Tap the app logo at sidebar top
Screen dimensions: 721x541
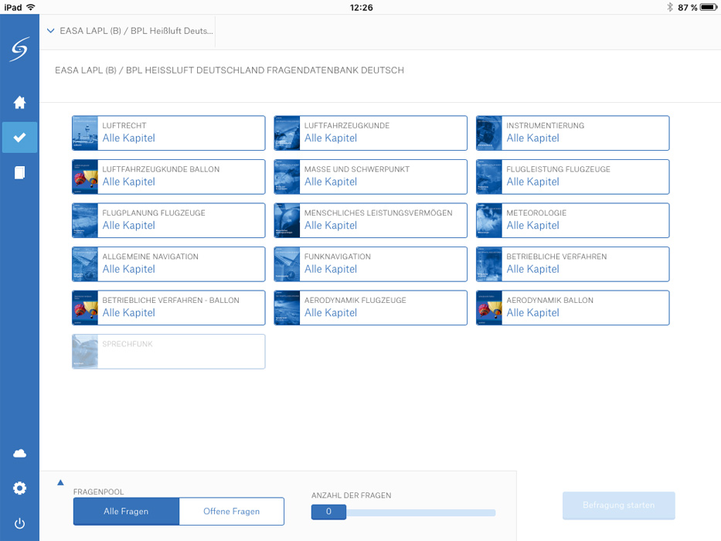[x=20, y=49]
